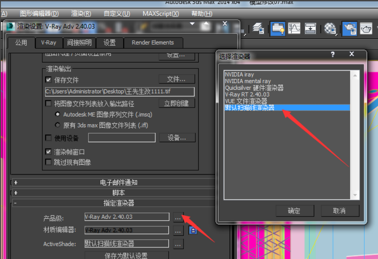Select 原有 3ds max 图像文件列表 (.ifl) radio option
The image size is (378, 259).
pyautogui.click(x=58, y=125)
